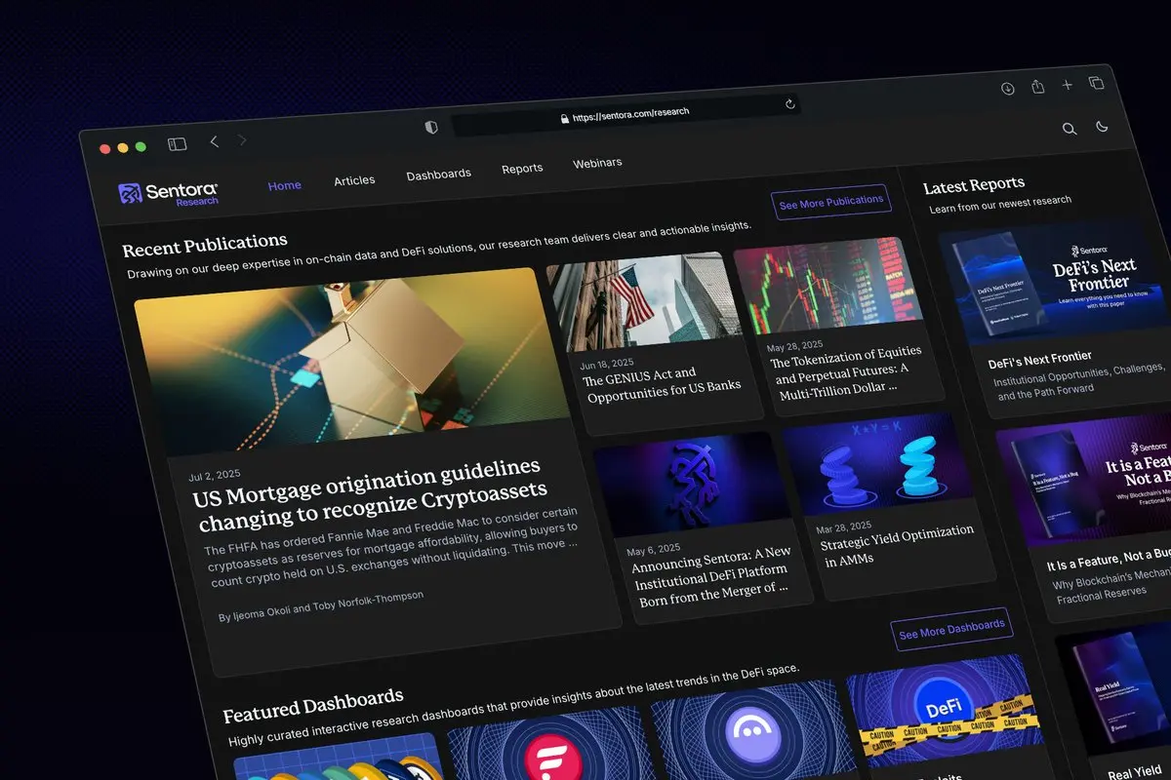Open the Reports nav item
Screen dimensions: 1171x780
pyautogui.click(x=522, y=169)
